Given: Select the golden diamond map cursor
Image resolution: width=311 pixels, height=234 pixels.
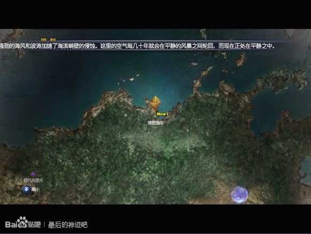Looking at the screenshot, I should [x=155, y=103].
